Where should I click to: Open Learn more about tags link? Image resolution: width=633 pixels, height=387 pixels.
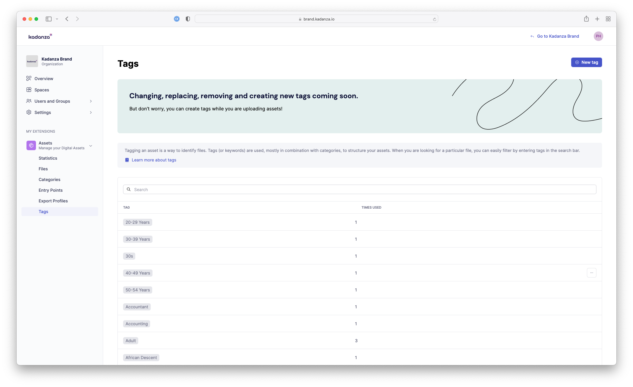coord(154,160)
